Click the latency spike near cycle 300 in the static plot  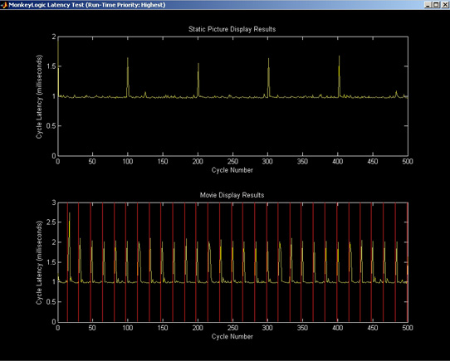[x=268, y=77]
